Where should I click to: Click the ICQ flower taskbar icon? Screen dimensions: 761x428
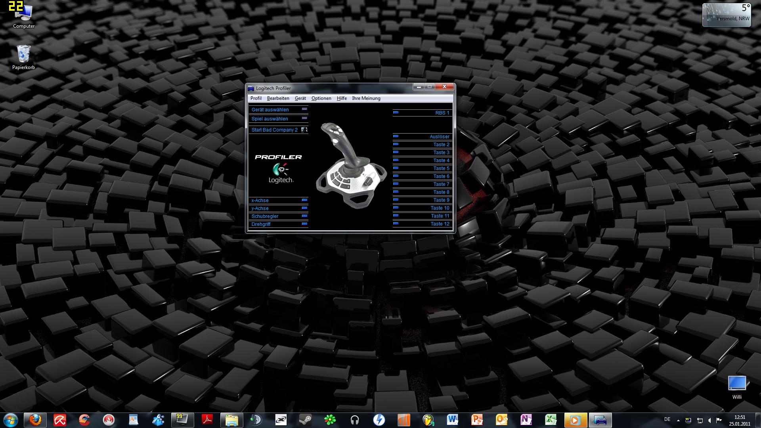[x=330, y=420]
